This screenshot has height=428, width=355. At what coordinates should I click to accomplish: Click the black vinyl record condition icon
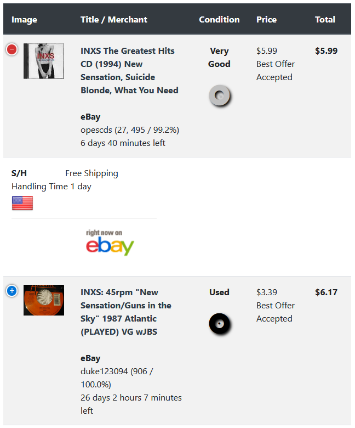(x=219, y=324)
